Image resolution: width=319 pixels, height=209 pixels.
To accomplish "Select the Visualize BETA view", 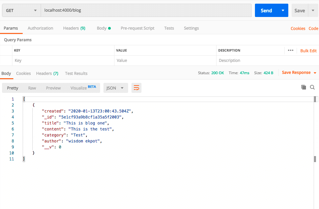I will point(83,88).
